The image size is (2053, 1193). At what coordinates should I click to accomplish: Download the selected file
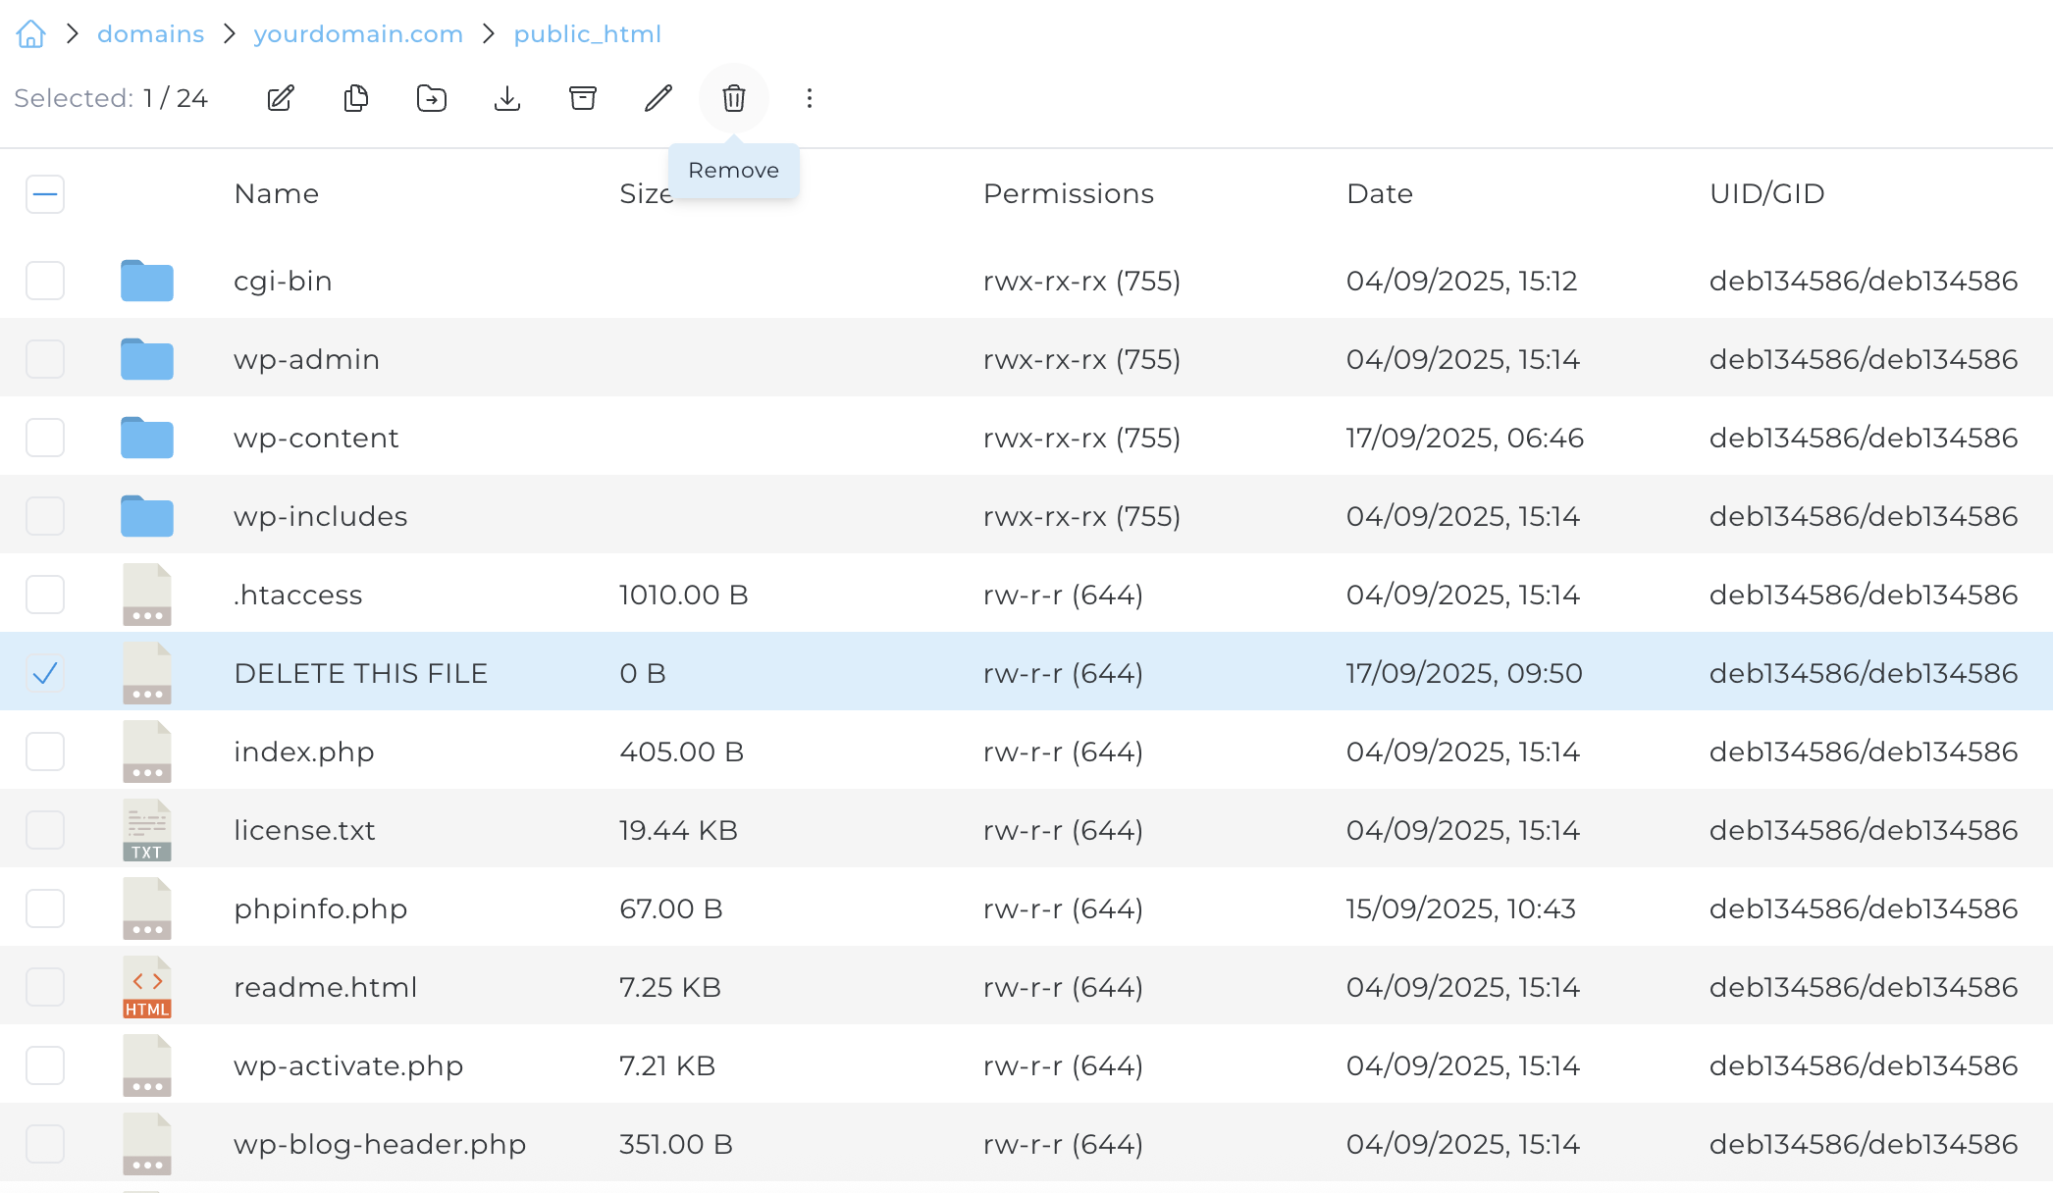506,98
